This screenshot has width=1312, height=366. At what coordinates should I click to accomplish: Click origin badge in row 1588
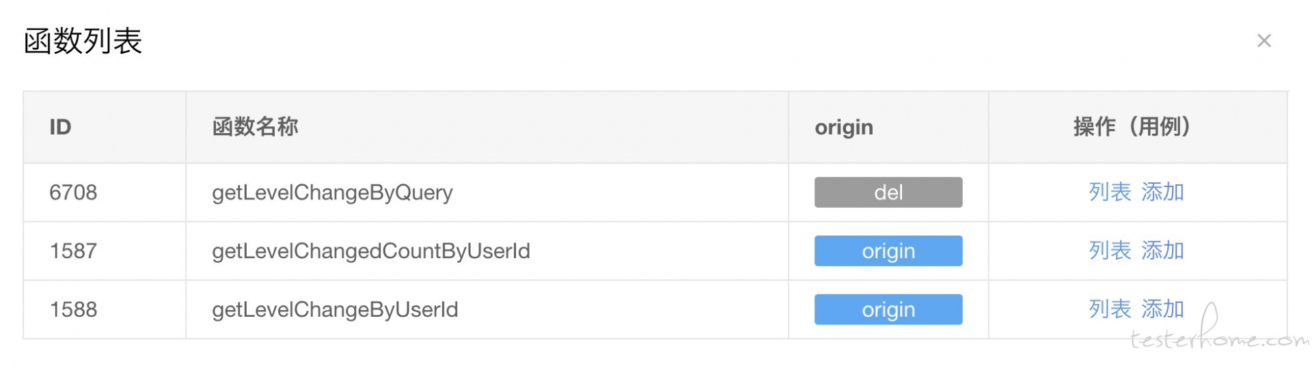(x=888, y=309)
